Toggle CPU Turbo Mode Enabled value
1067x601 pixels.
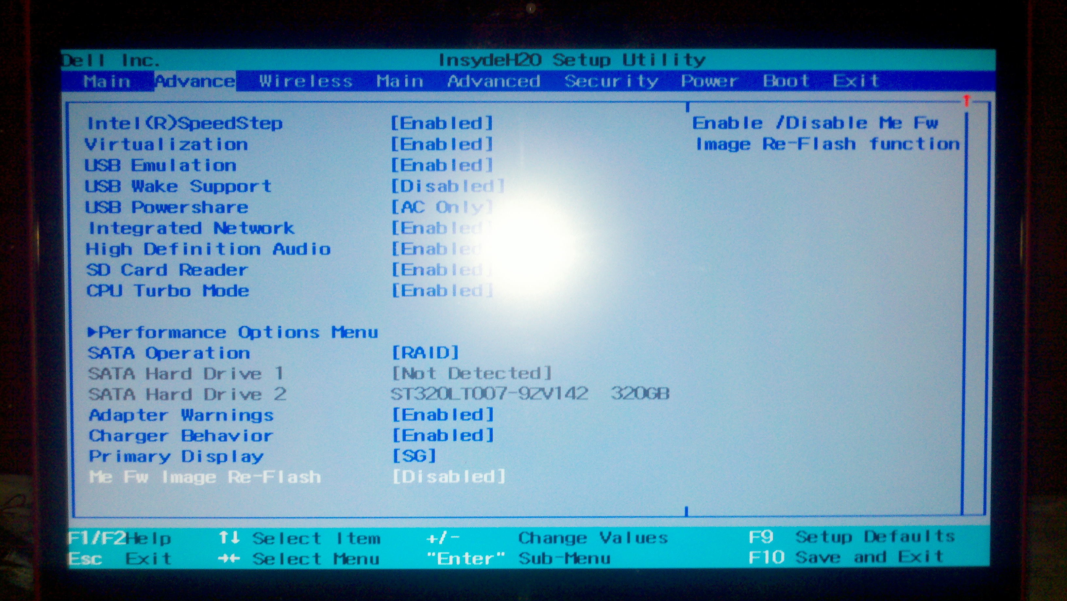click(x=442, y=291)
